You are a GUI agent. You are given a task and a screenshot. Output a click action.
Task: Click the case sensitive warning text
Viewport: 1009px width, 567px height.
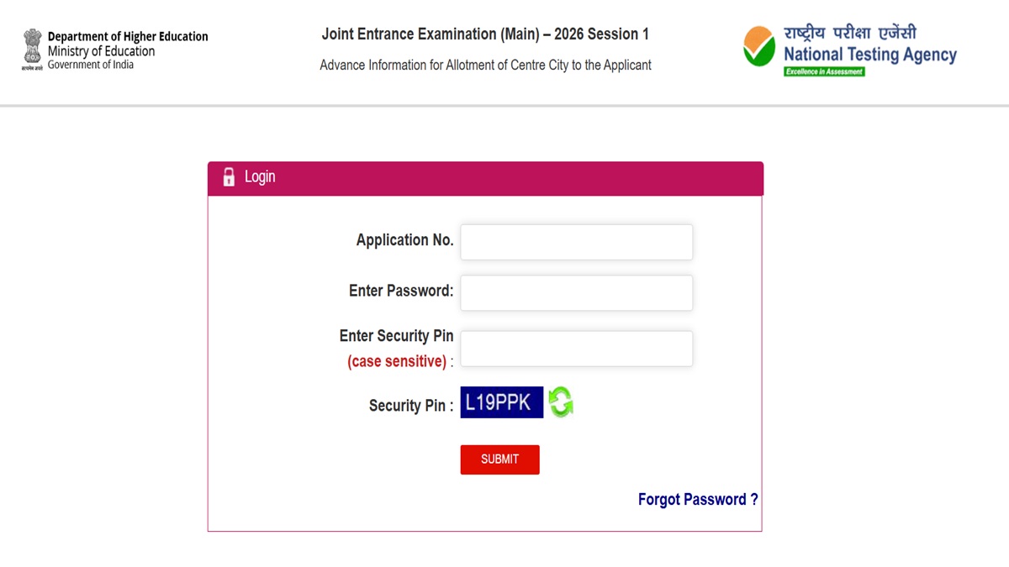coord(397,361)
